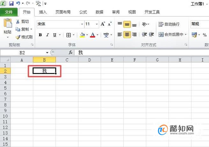Click 合并后居中 merge and center
Image resolution: width=209 pixels, height=147 pixels.
pos(171,35)
